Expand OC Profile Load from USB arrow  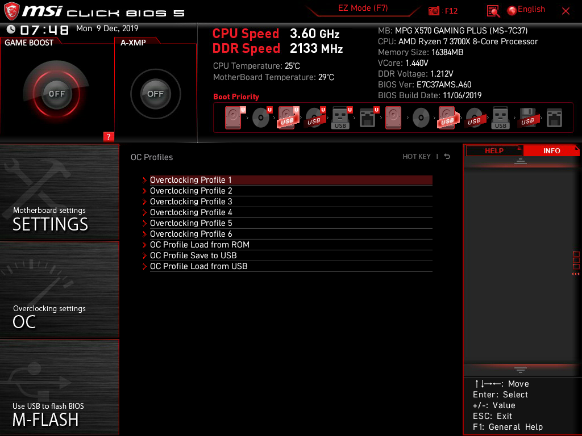tap(145, 266)
